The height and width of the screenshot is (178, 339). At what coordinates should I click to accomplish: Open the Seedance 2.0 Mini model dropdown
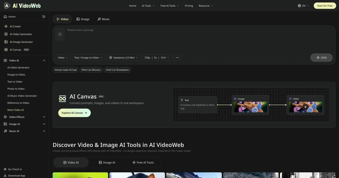pos(124,58)
